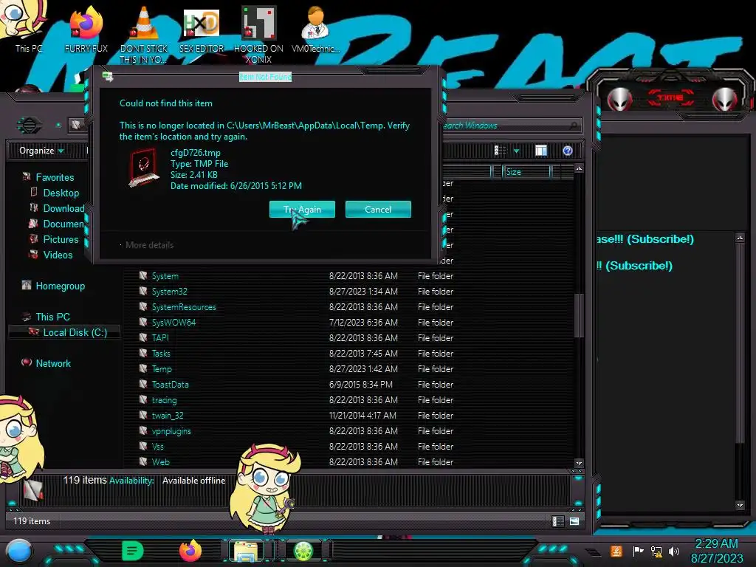Screen dimensions: 756x567
Task: Switch to large icons view in status bar
Action: [574, 521]
